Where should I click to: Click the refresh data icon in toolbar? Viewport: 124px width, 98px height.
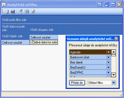point(33,12)
